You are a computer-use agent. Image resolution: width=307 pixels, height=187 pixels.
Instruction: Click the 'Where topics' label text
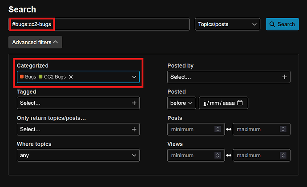tap(34, 144)
